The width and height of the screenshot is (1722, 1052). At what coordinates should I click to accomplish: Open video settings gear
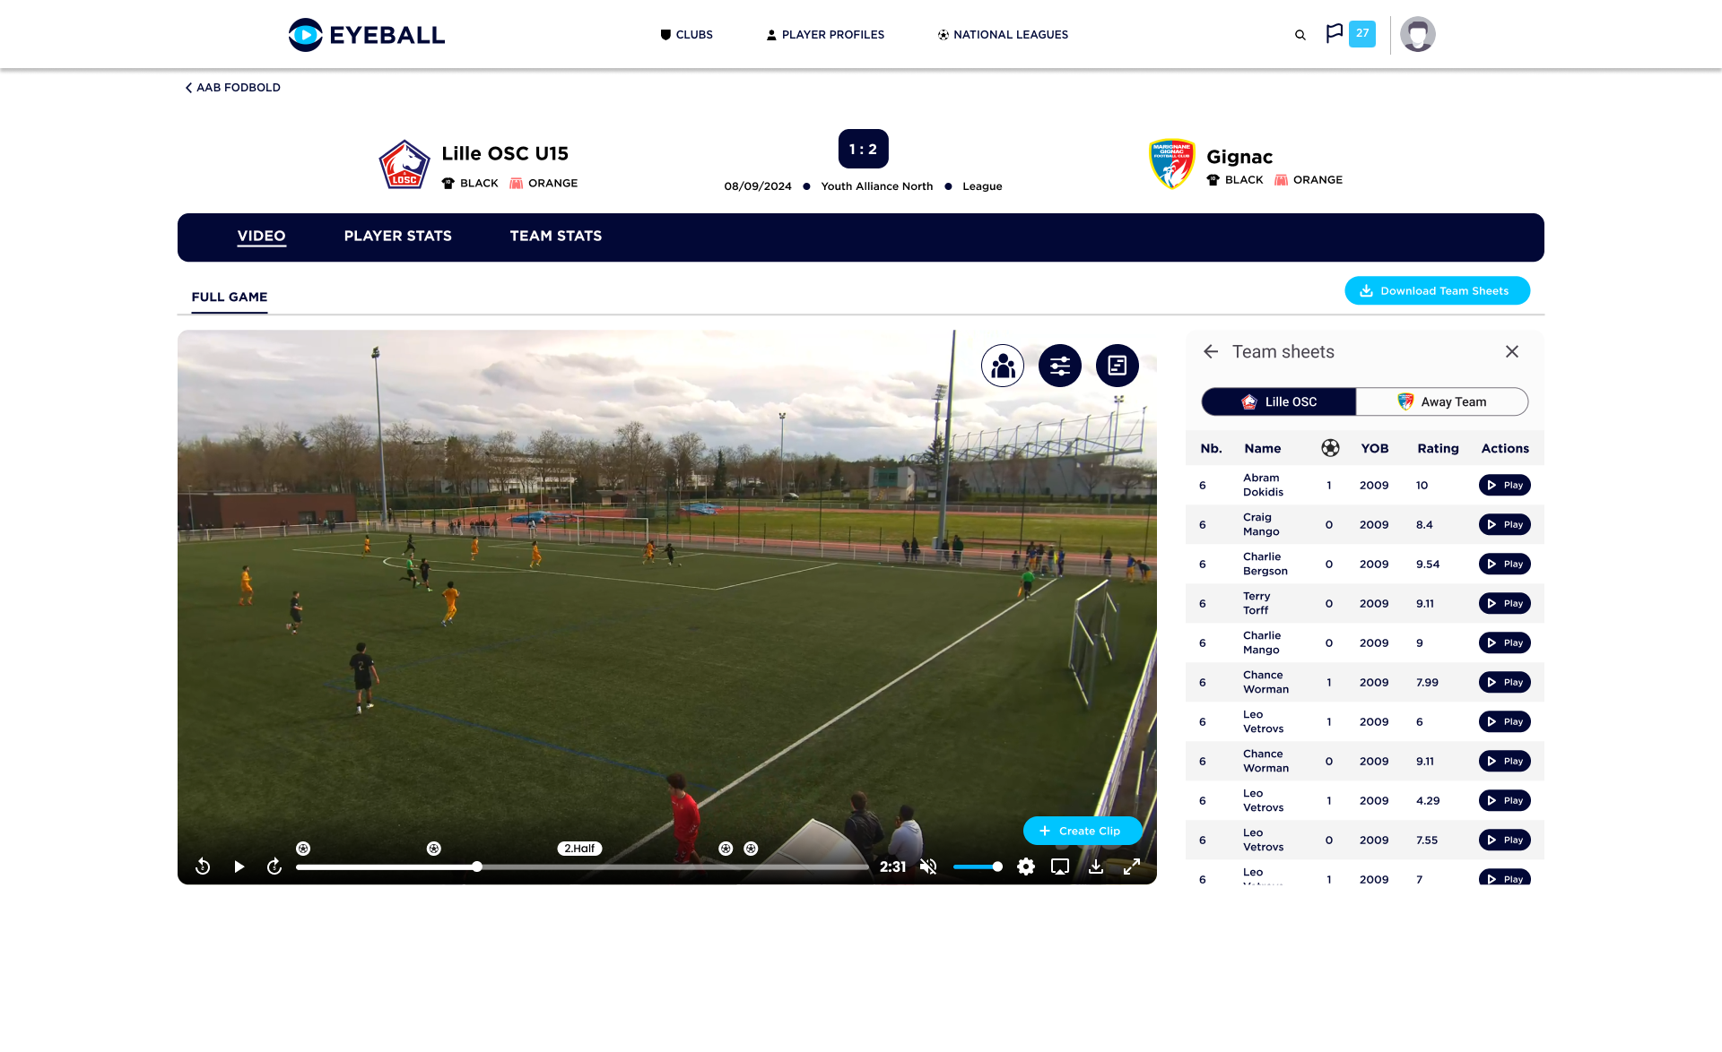point(1026,867)
